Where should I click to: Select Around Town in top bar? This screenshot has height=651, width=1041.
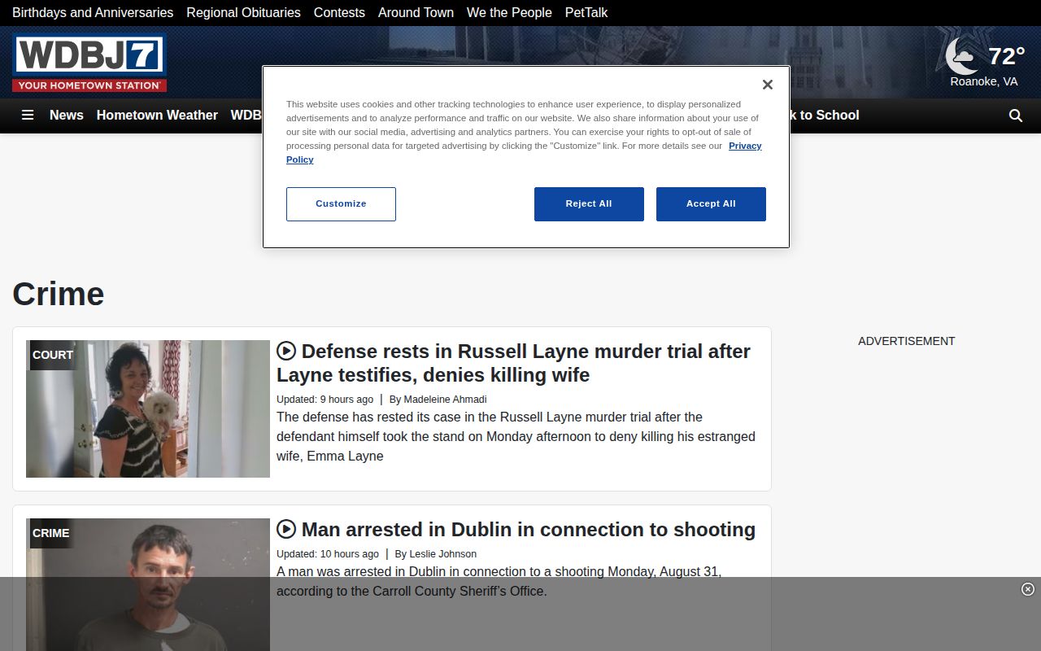coord(416,12)
